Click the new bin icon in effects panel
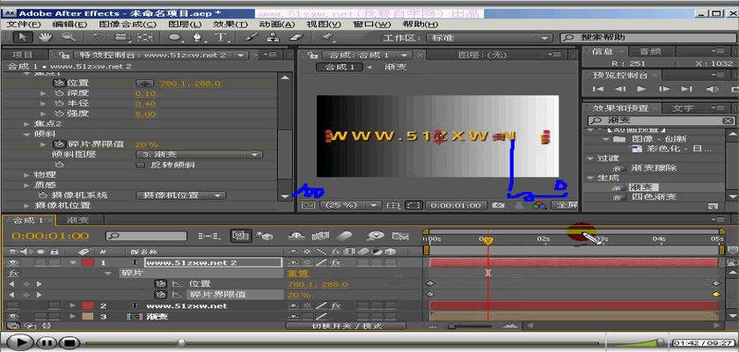 (x=713, y=206)
